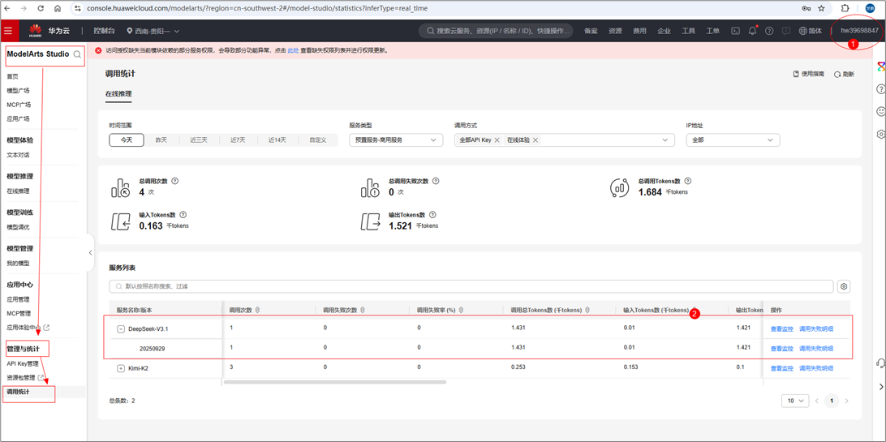Open 我的模型 in the sidebar
Screen dimensions: 886x442
[18, 263]
